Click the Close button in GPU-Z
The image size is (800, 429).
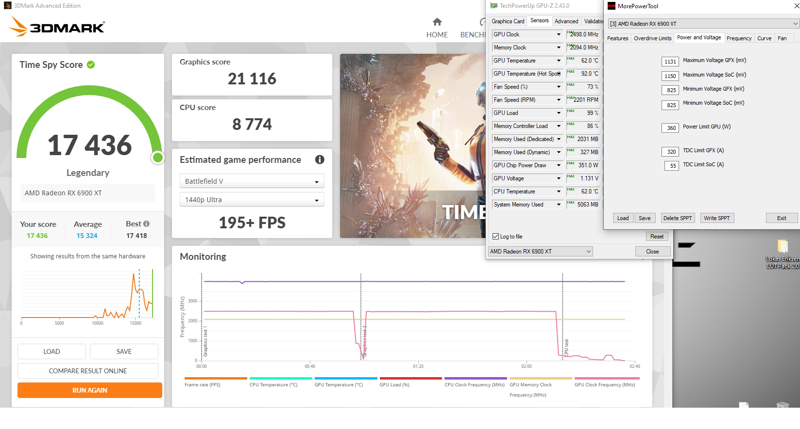(x=652, y=252)
